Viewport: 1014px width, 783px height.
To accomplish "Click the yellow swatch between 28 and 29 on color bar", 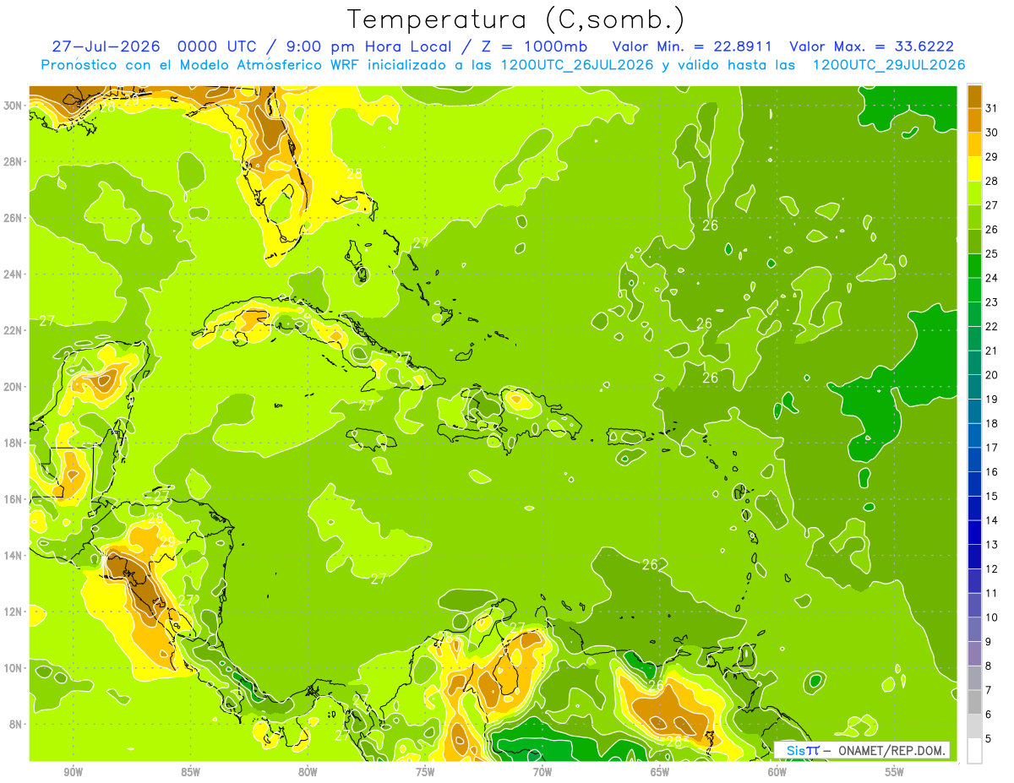I will pos(974,169).
